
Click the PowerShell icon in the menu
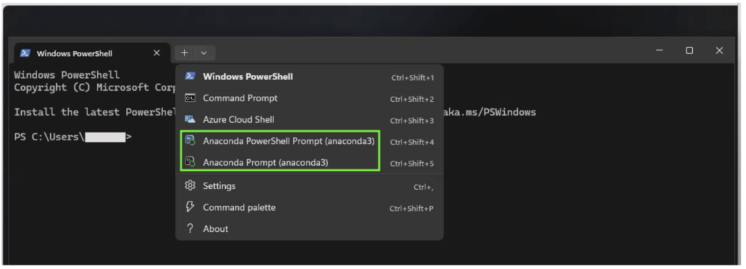coord(190,76)
